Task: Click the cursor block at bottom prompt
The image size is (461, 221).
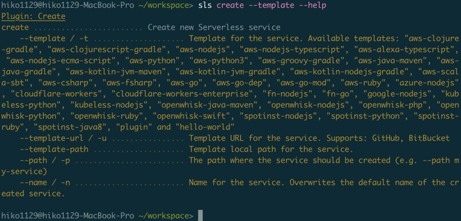Action: 200,216
